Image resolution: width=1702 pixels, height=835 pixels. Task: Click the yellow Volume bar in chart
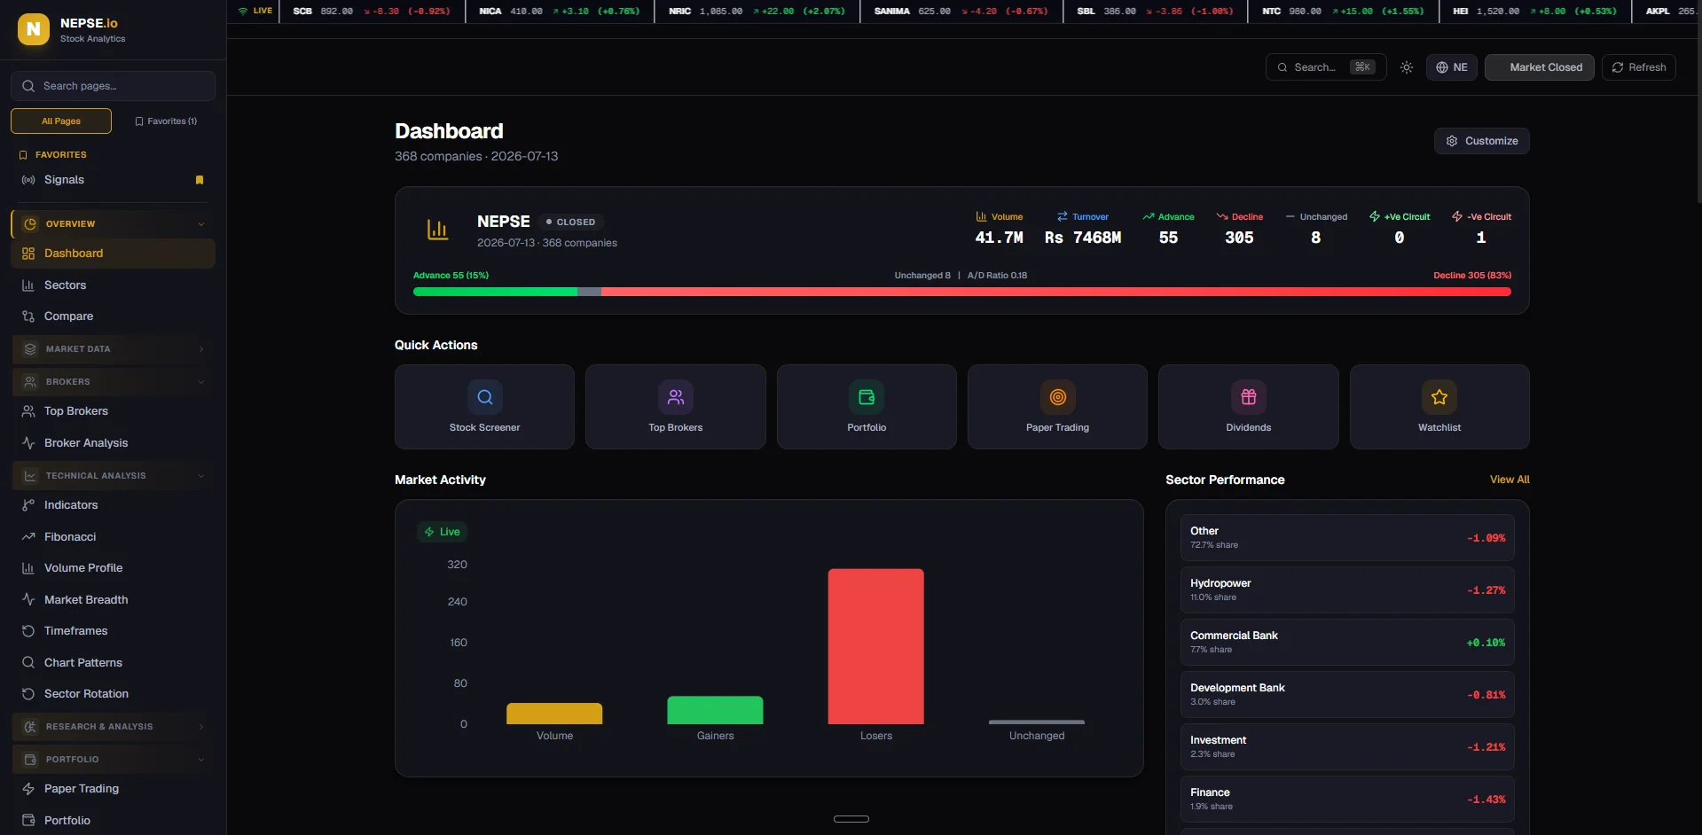tap(554, 714)
